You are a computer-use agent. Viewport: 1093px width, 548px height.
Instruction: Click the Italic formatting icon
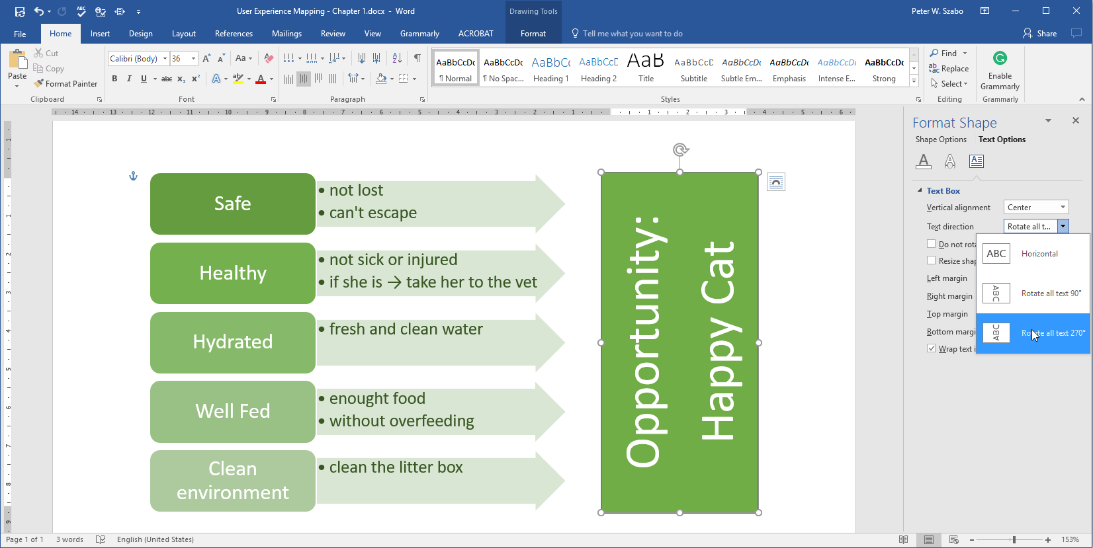129,79
